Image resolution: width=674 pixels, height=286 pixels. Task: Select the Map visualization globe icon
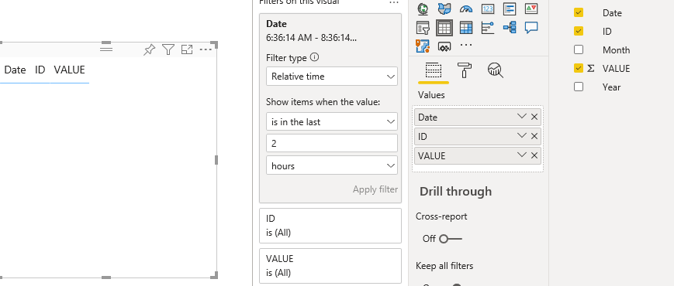tap(423, 9)
